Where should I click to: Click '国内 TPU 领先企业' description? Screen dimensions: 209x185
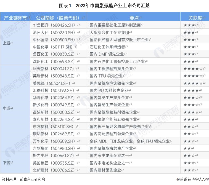click(106, 76)
